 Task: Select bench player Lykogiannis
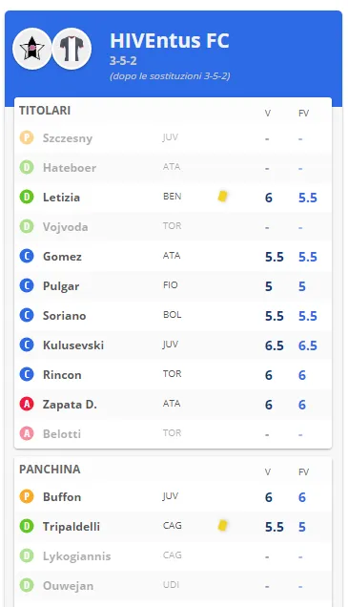coord(173,555)
